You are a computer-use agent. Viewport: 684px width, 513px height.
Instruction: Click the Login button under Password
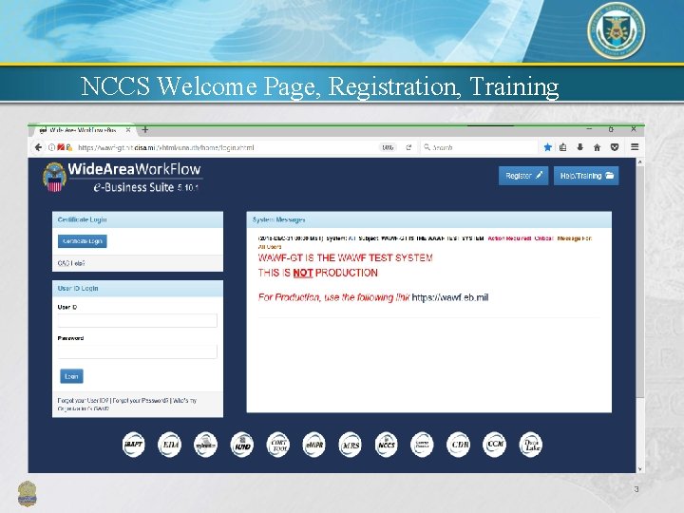71,376
